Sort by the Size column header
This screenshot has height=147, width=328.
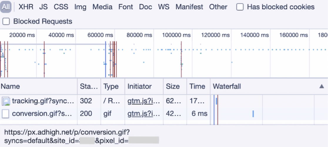click(x=173, y=86)
